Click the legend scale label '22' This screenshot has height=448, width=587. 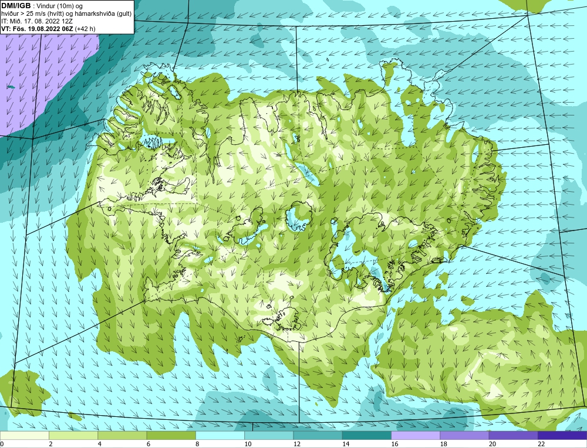tap(541, 444)
